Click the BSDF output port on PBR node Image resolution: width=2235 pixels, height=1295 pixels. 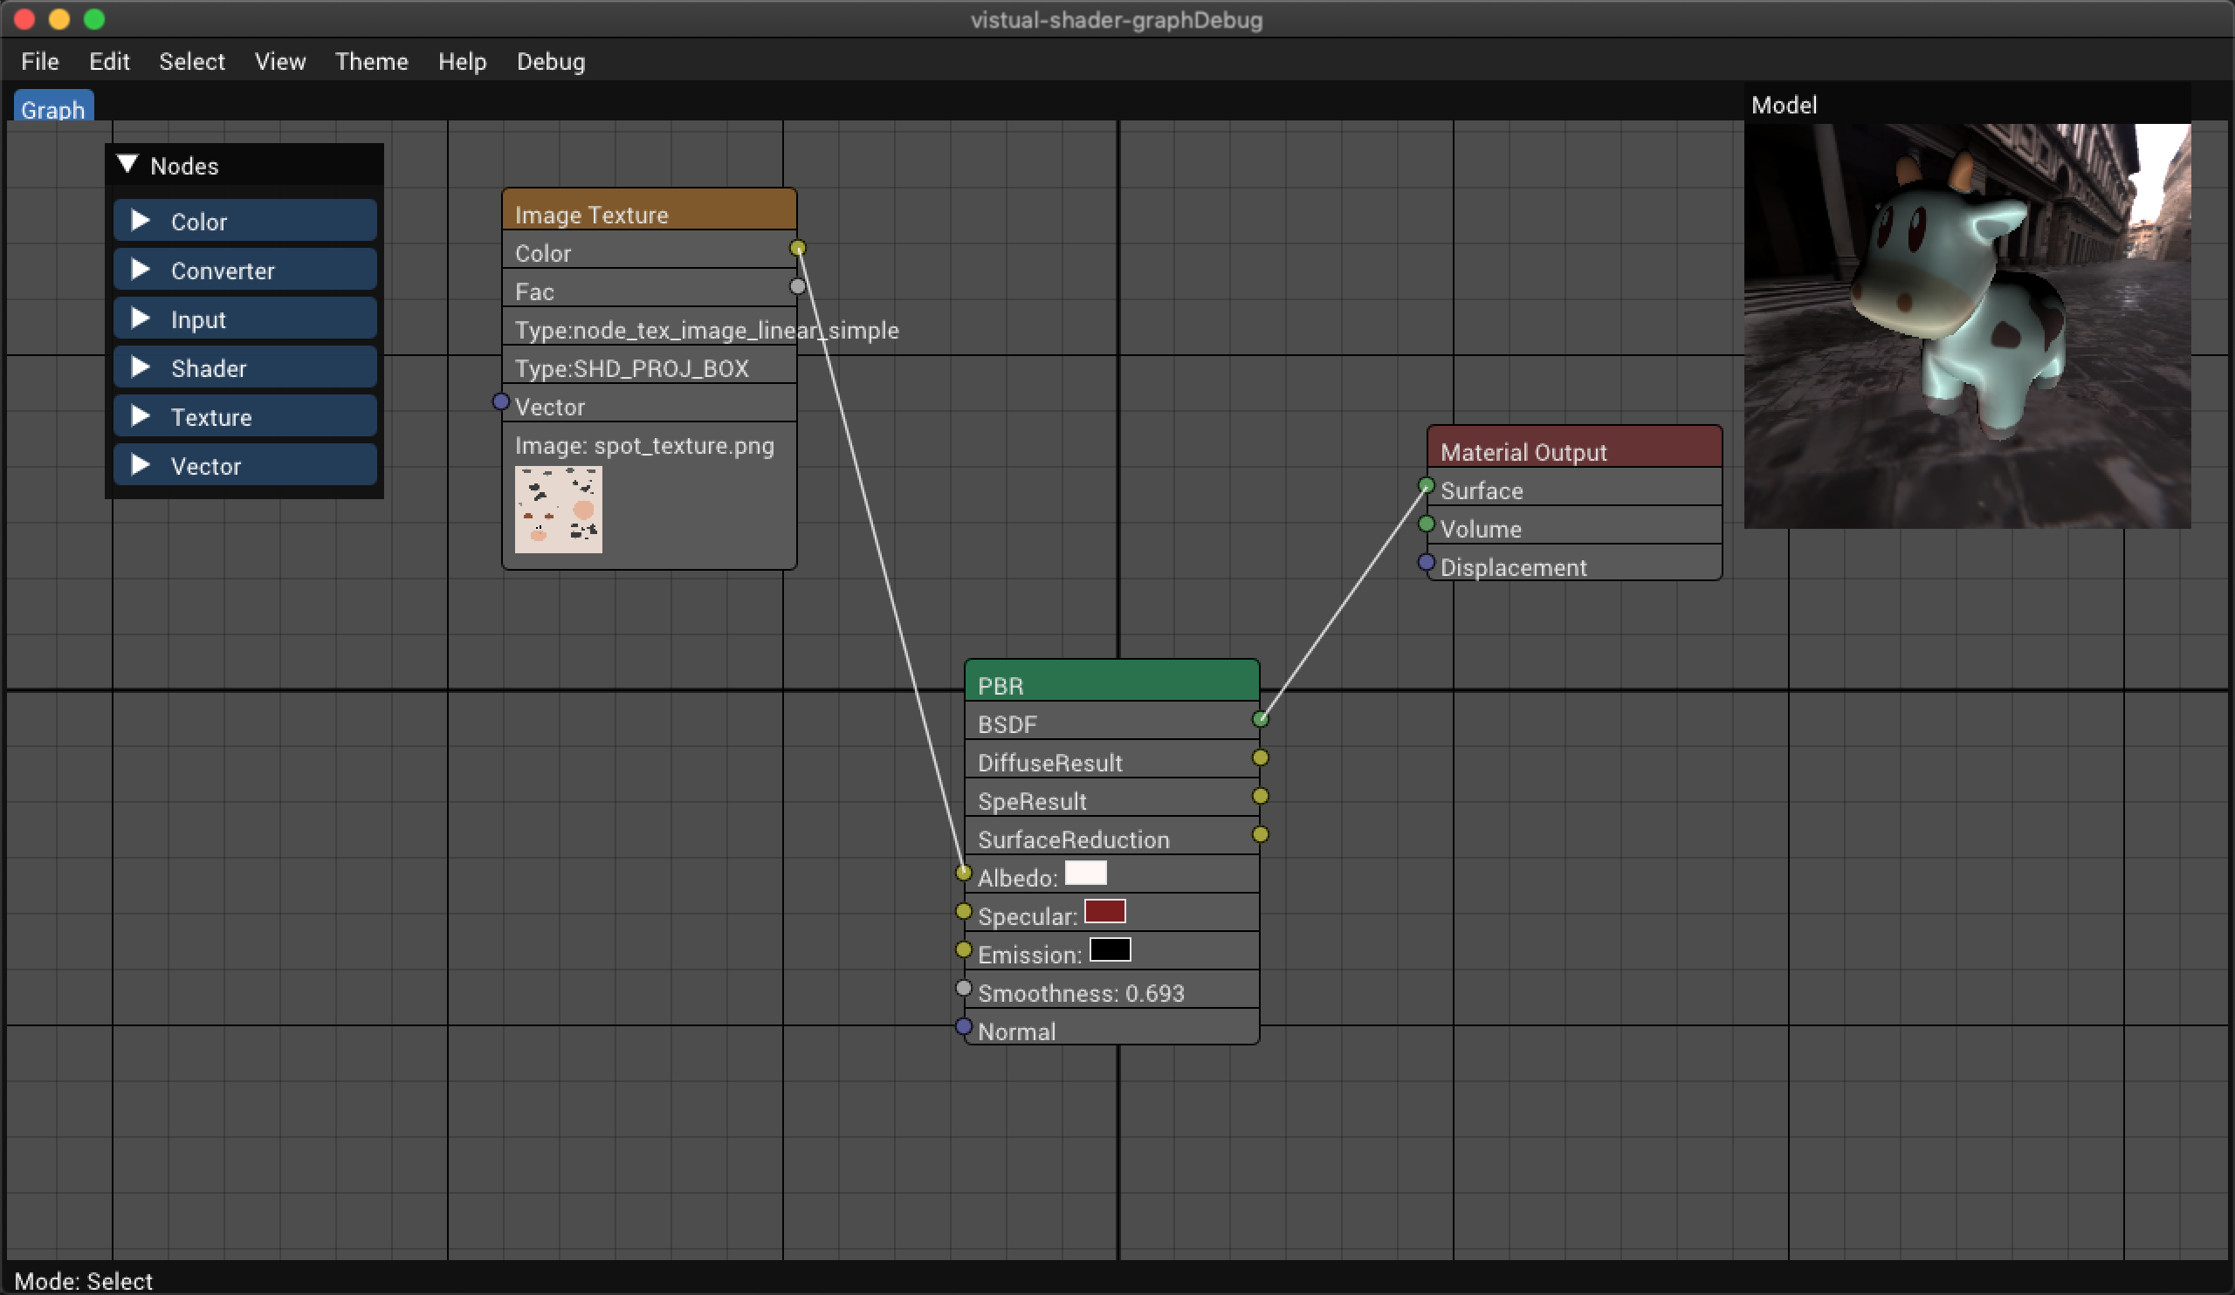1259,722
